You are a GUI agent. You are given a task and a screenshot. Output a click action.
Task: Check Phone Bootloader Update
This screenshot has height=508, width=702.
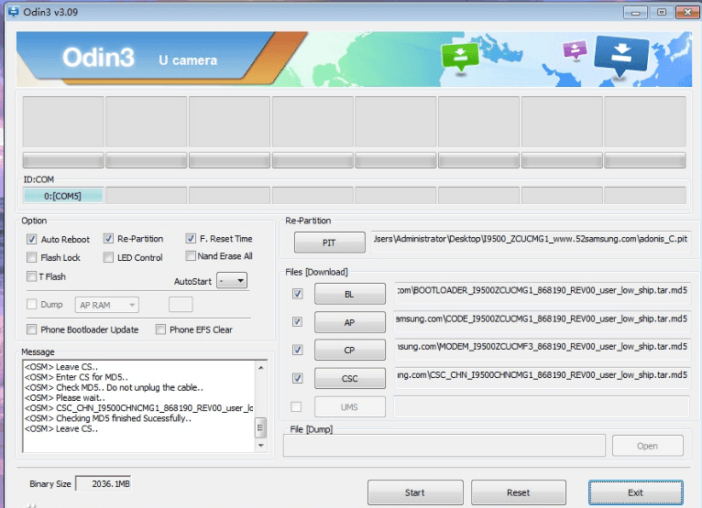pos(31,330)
